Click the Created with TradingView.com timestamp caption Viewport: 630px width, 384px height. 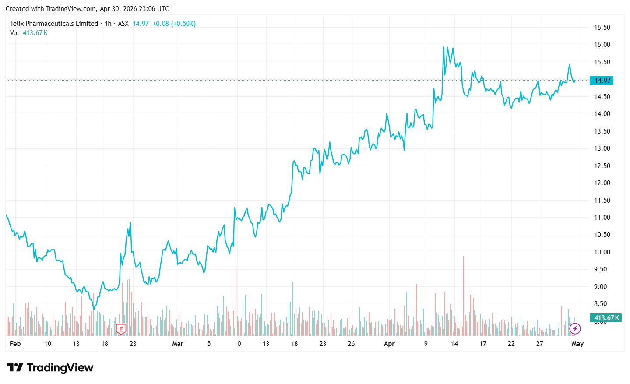click(87, 9)
